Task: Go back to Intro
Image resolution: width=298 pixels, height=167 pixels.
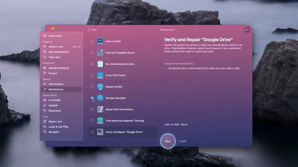Action: pos(92,30)
